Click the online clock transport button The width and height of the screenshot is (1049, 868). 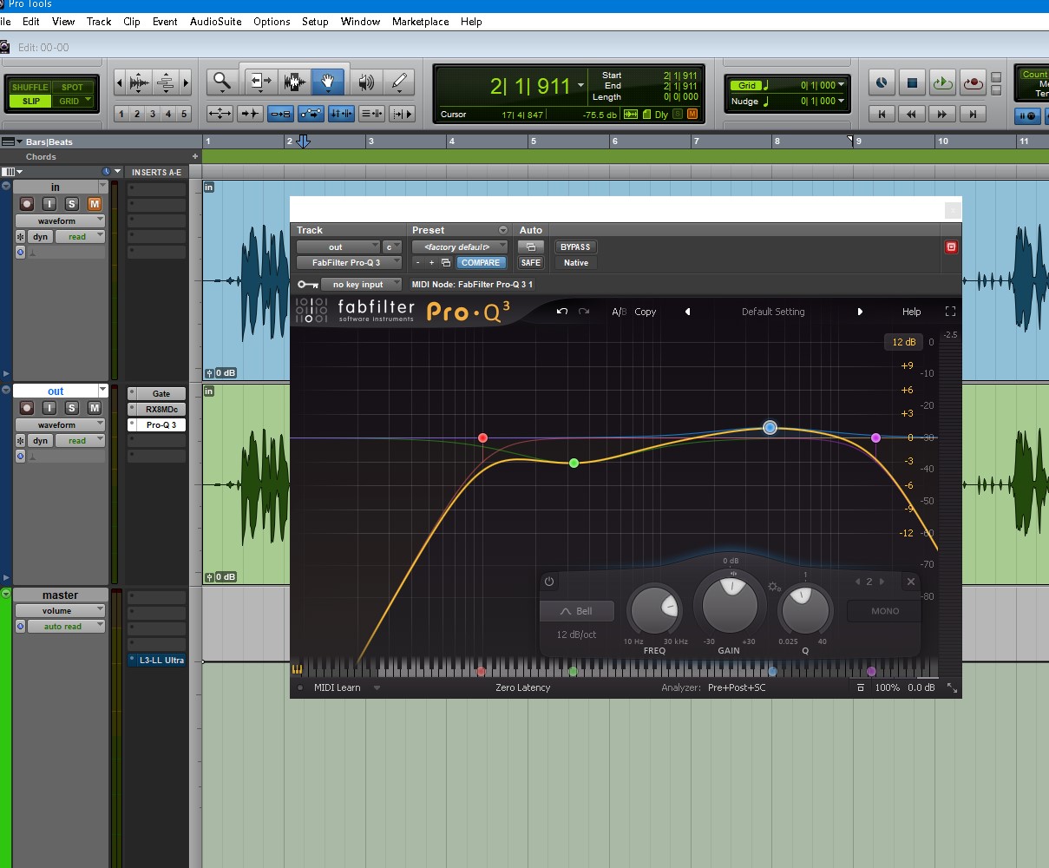pos(882,83)
